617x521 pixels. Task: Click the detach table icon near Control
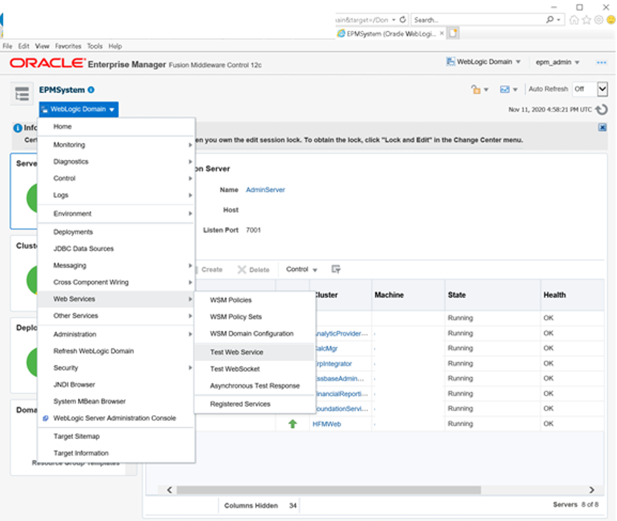[336, 269]
